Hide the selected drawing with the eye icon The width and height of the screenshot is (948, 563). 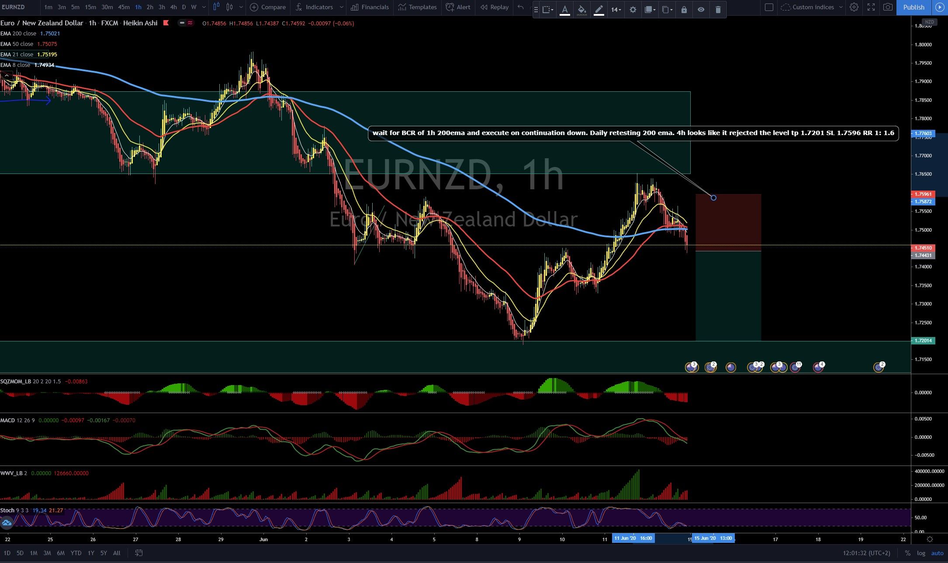pos(701,9)
